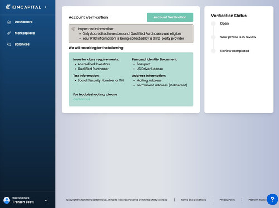This screenshot has width=279, height=208.
Task: Click 'Social Security Number or TIN' item
Action: (100, 80)
